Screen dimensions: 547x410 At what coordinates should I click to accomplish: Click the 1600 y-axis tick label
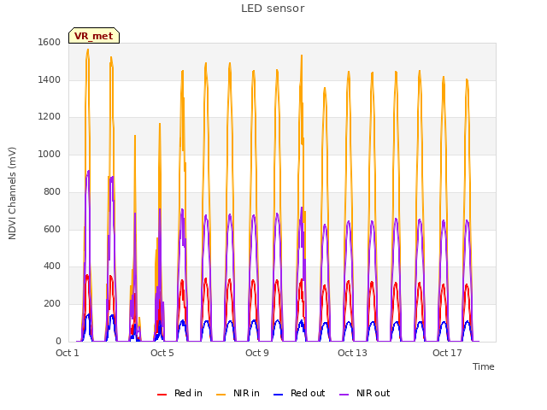click(50, 42)
